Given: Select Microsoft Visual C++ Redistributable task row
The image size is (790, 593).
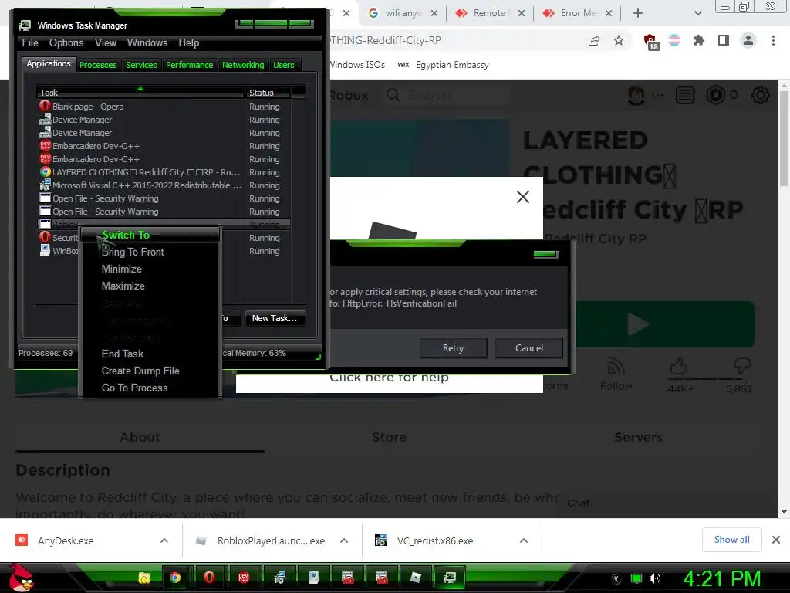Looking at the screenshot, I should [164, 185].
